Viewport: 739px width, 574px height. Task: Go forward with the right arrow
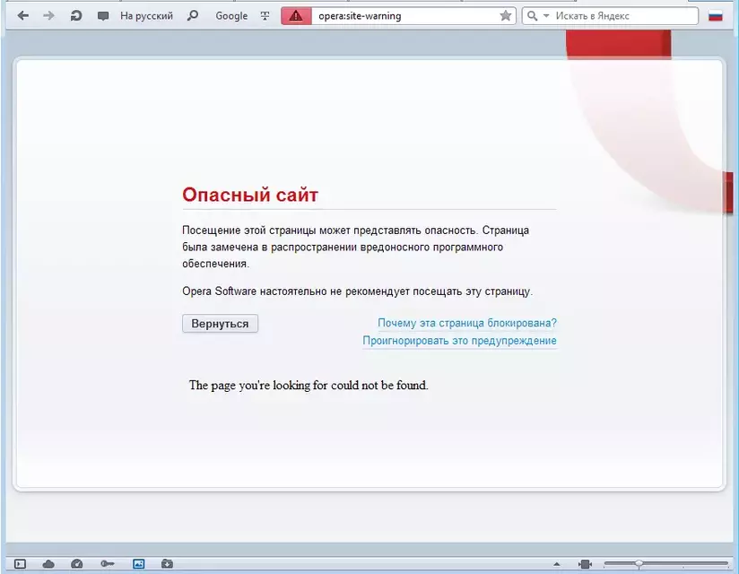coord(48,16)
